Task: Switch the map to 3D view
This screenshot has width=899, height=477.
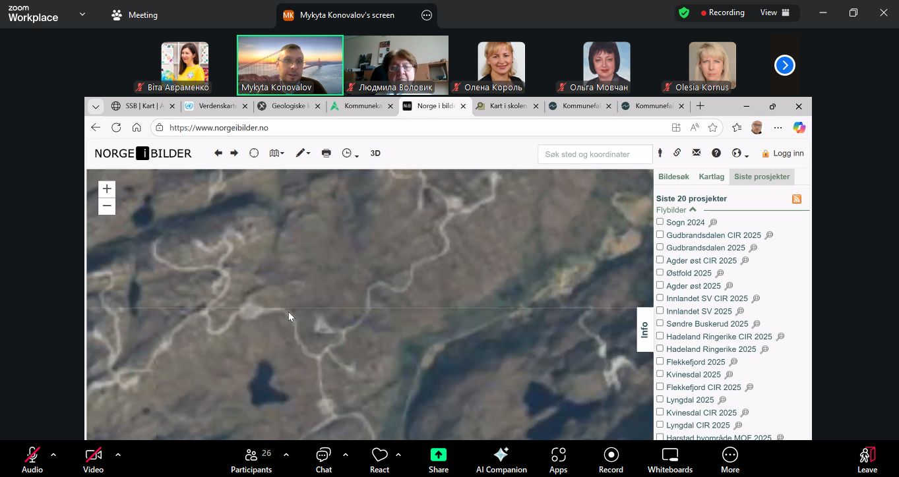Action: click(x=375, y=153)
